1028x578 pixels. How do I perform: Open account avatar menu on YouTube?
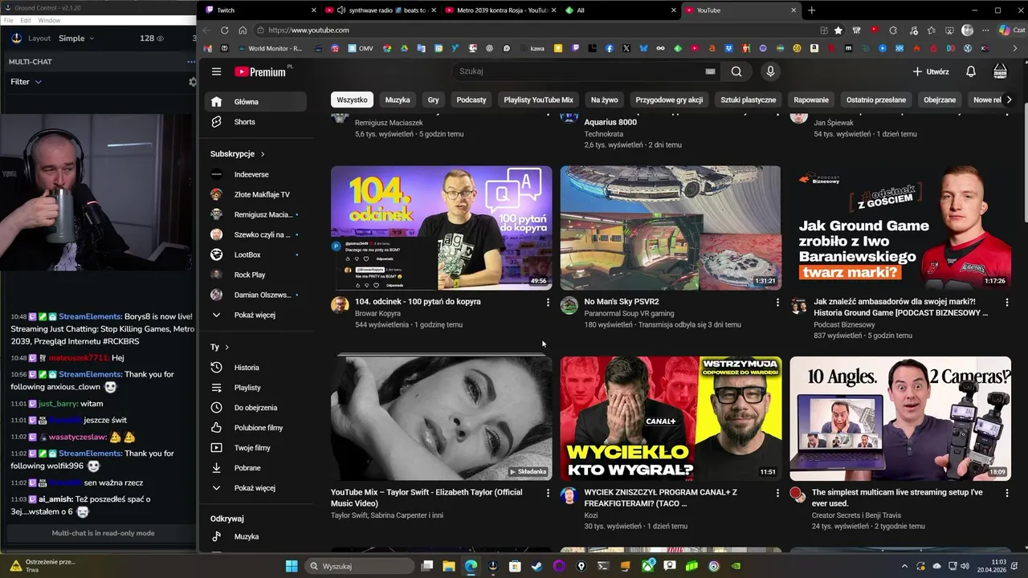click(x=1000, y=71)
